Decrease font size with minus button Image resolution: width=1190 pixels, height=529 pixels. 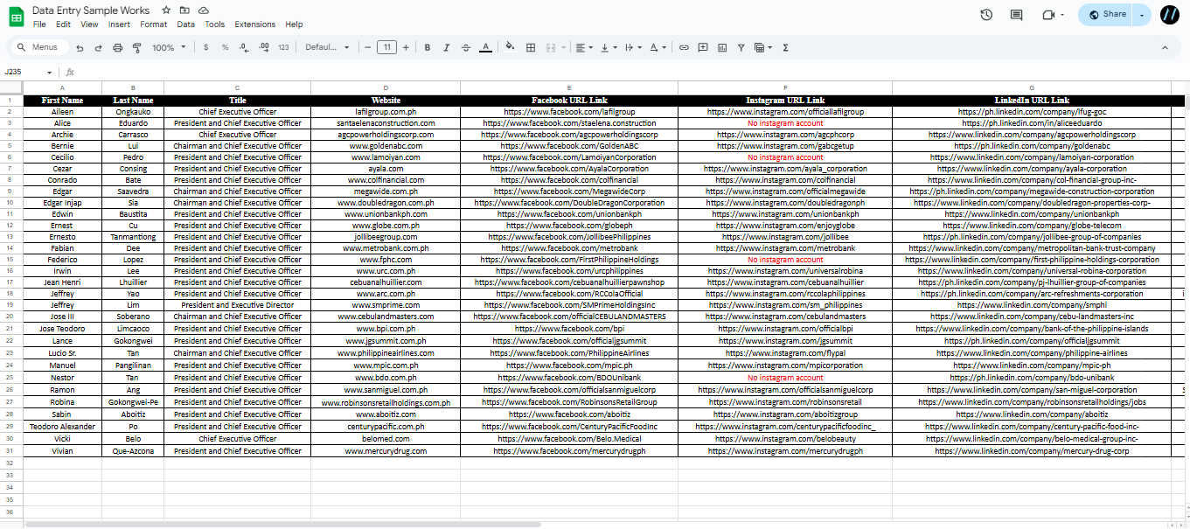pos(368,47)
